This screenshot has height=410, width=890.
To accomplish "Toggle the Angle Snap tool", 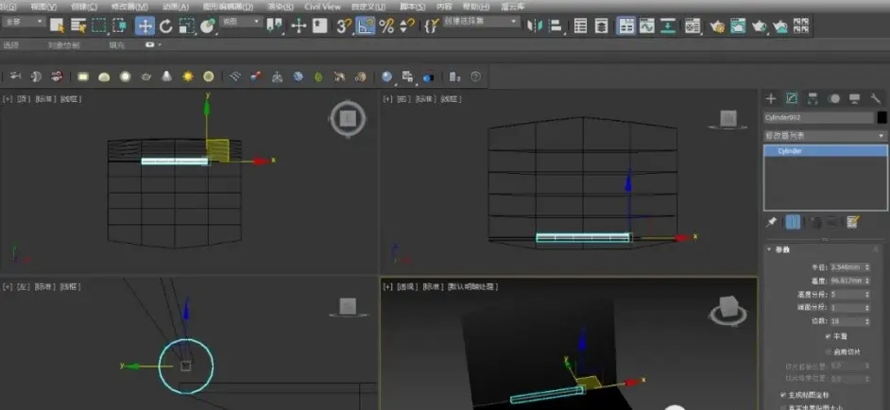I will (x=365, y=26).
